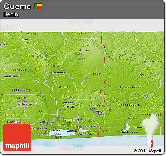The image size is (166, 156).
Task: Select the Lagos label
Action: [x=139, y=128]
